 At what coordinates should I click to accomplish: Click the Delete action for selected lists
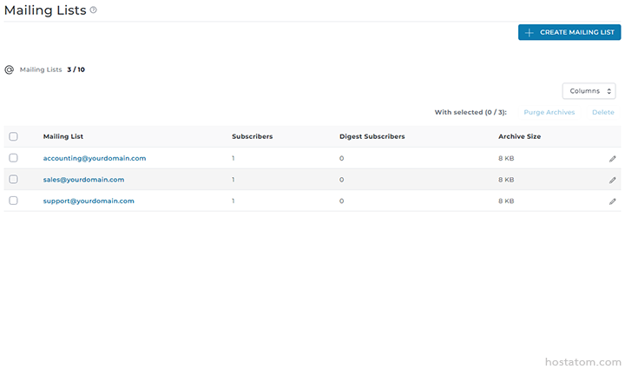tap(602, 112)
